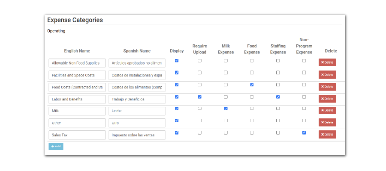This screenshot has height=171, width=386.
Task: Uncheck Require Upload for Labor and Benefits
Action: tap(199, 97)
